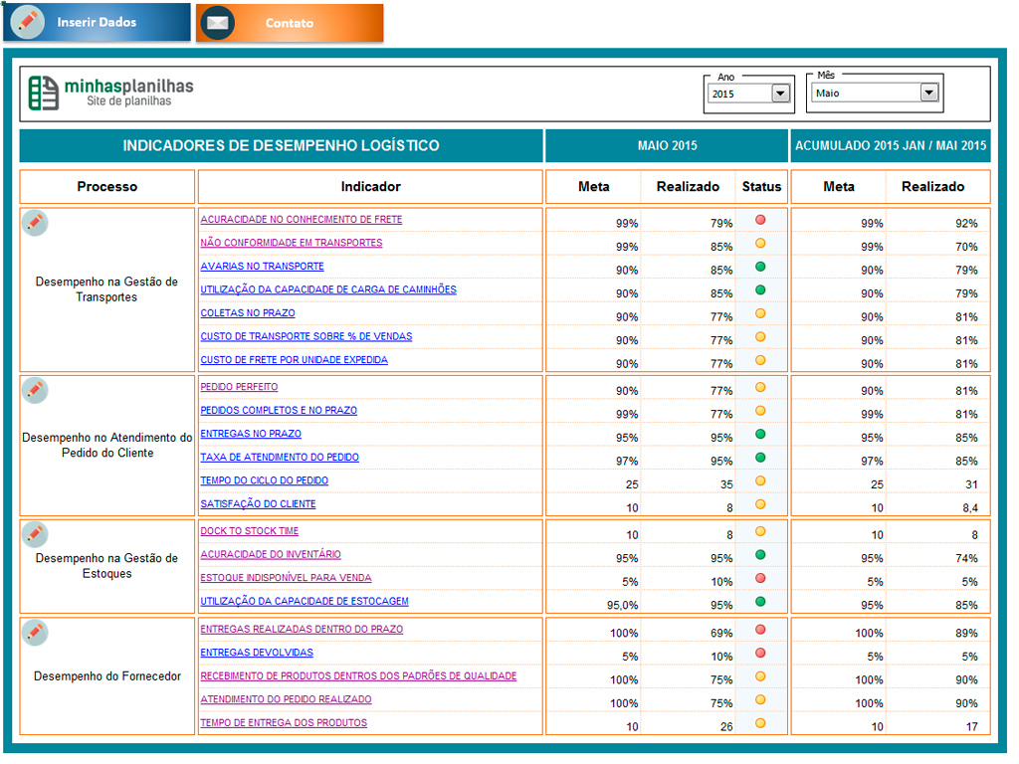Click green status dot for Utilização Carga Caminhões
1019x764 pixels.
pos(760,289)
